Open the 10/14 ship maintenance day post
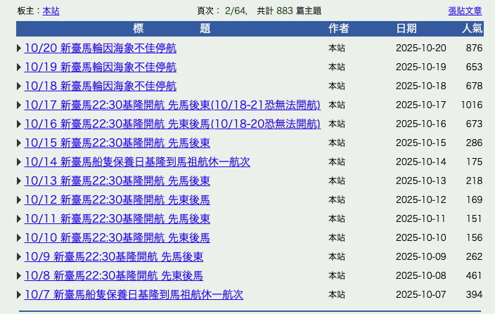This screenshot has height=314, width=495. (137, 162)
